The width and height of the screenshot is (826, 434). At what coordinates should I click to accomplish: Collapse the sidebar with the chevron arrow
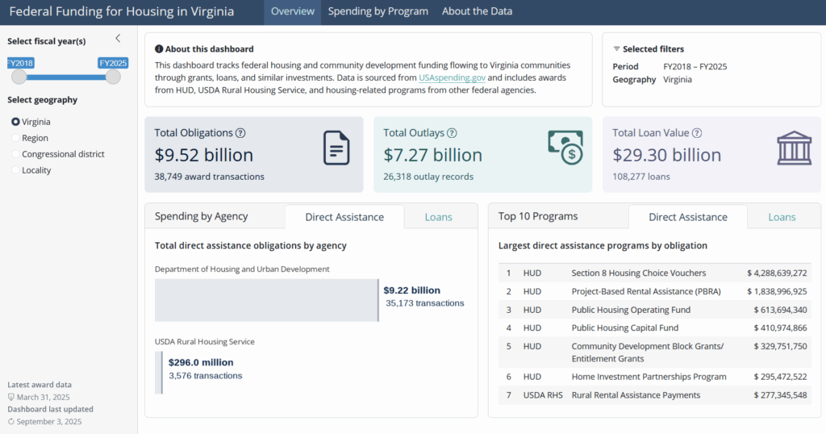[118, 38]
